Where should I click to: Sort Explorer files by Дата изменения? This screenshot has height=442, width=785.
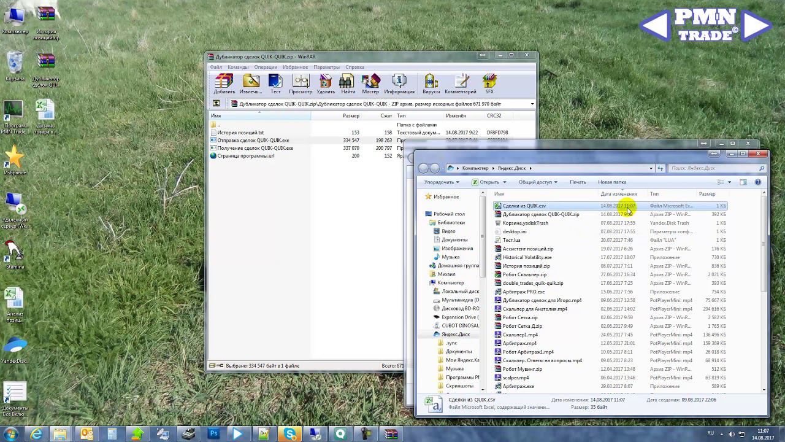pyautogui.click(x=619, y=194)
